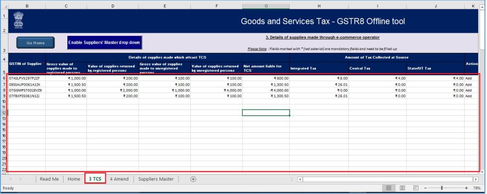Screen dimensions: 487x194
Task: Select GSTIN cell 09SSAUP0061A1ZK
Action: [x=27, y=84]
